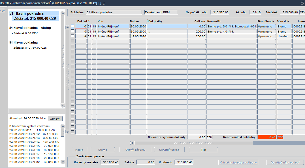Click comment Storno p.d. 4/01/19.

click(231, 31)
